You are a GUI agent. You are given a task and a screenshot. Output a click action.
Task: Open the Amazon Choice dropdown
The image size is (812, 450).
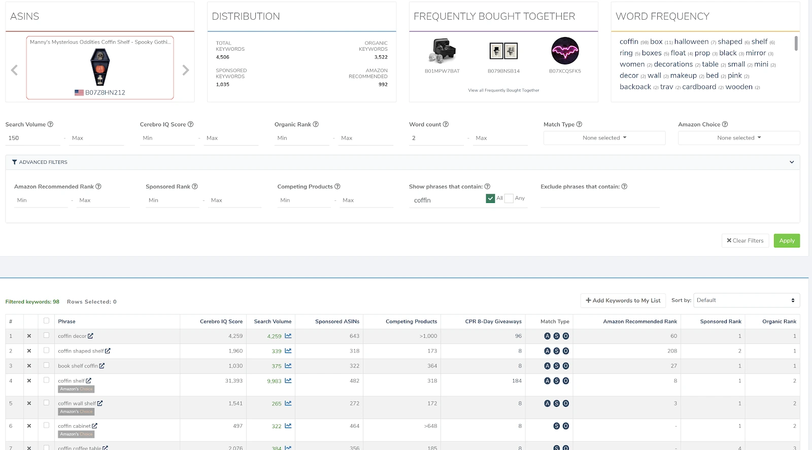(738, 138)
